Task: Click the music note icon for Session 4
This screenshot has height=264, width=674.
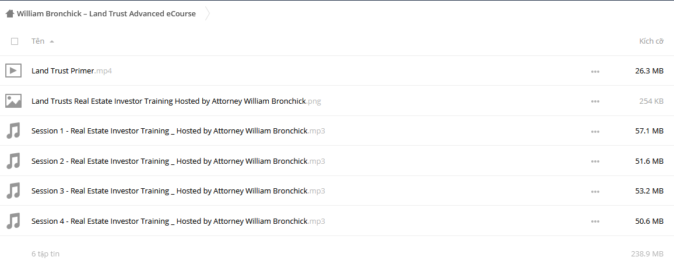Action: click(x=13, y=221)
